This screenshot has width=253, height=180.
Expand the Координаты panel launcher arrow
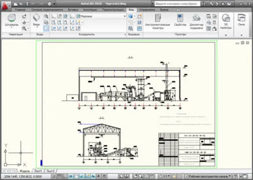click(x=125, y=35)
